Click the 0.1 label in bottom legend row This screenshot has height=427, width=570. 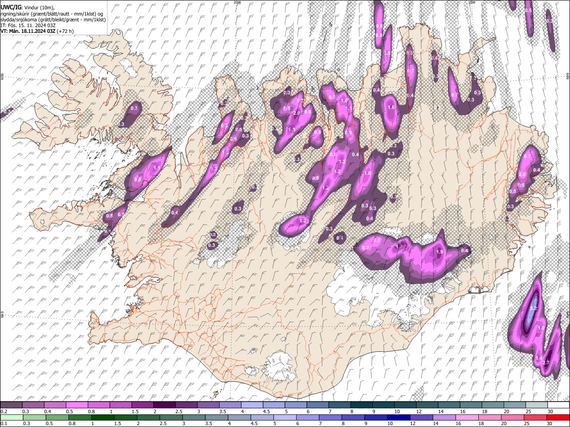4,423
